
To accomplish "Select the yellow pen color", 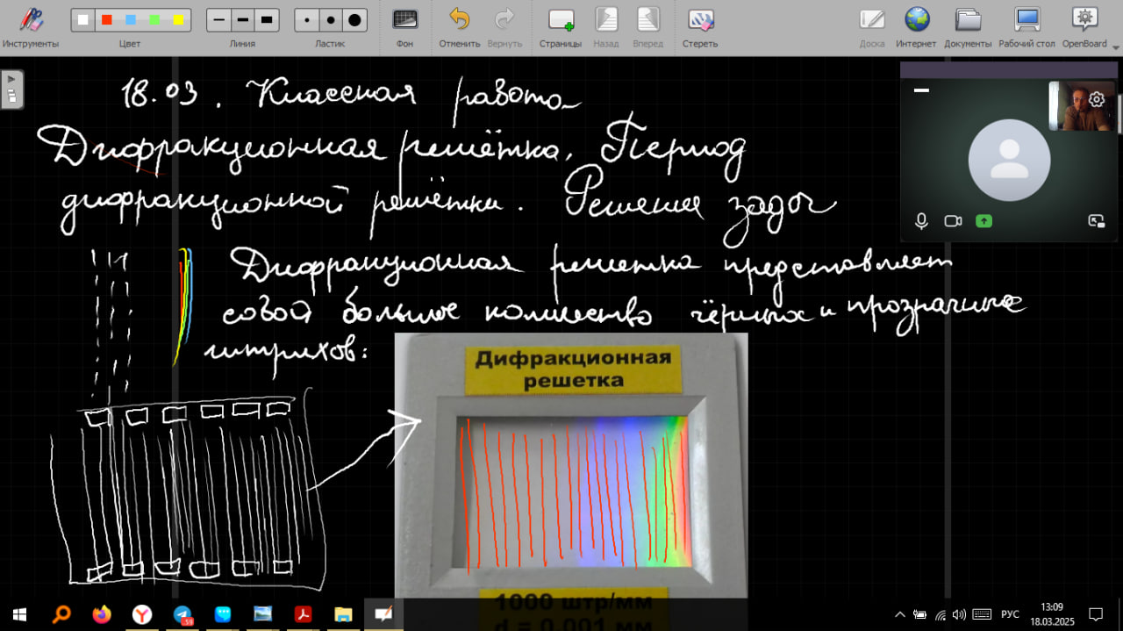I will [x=178, y=19].
